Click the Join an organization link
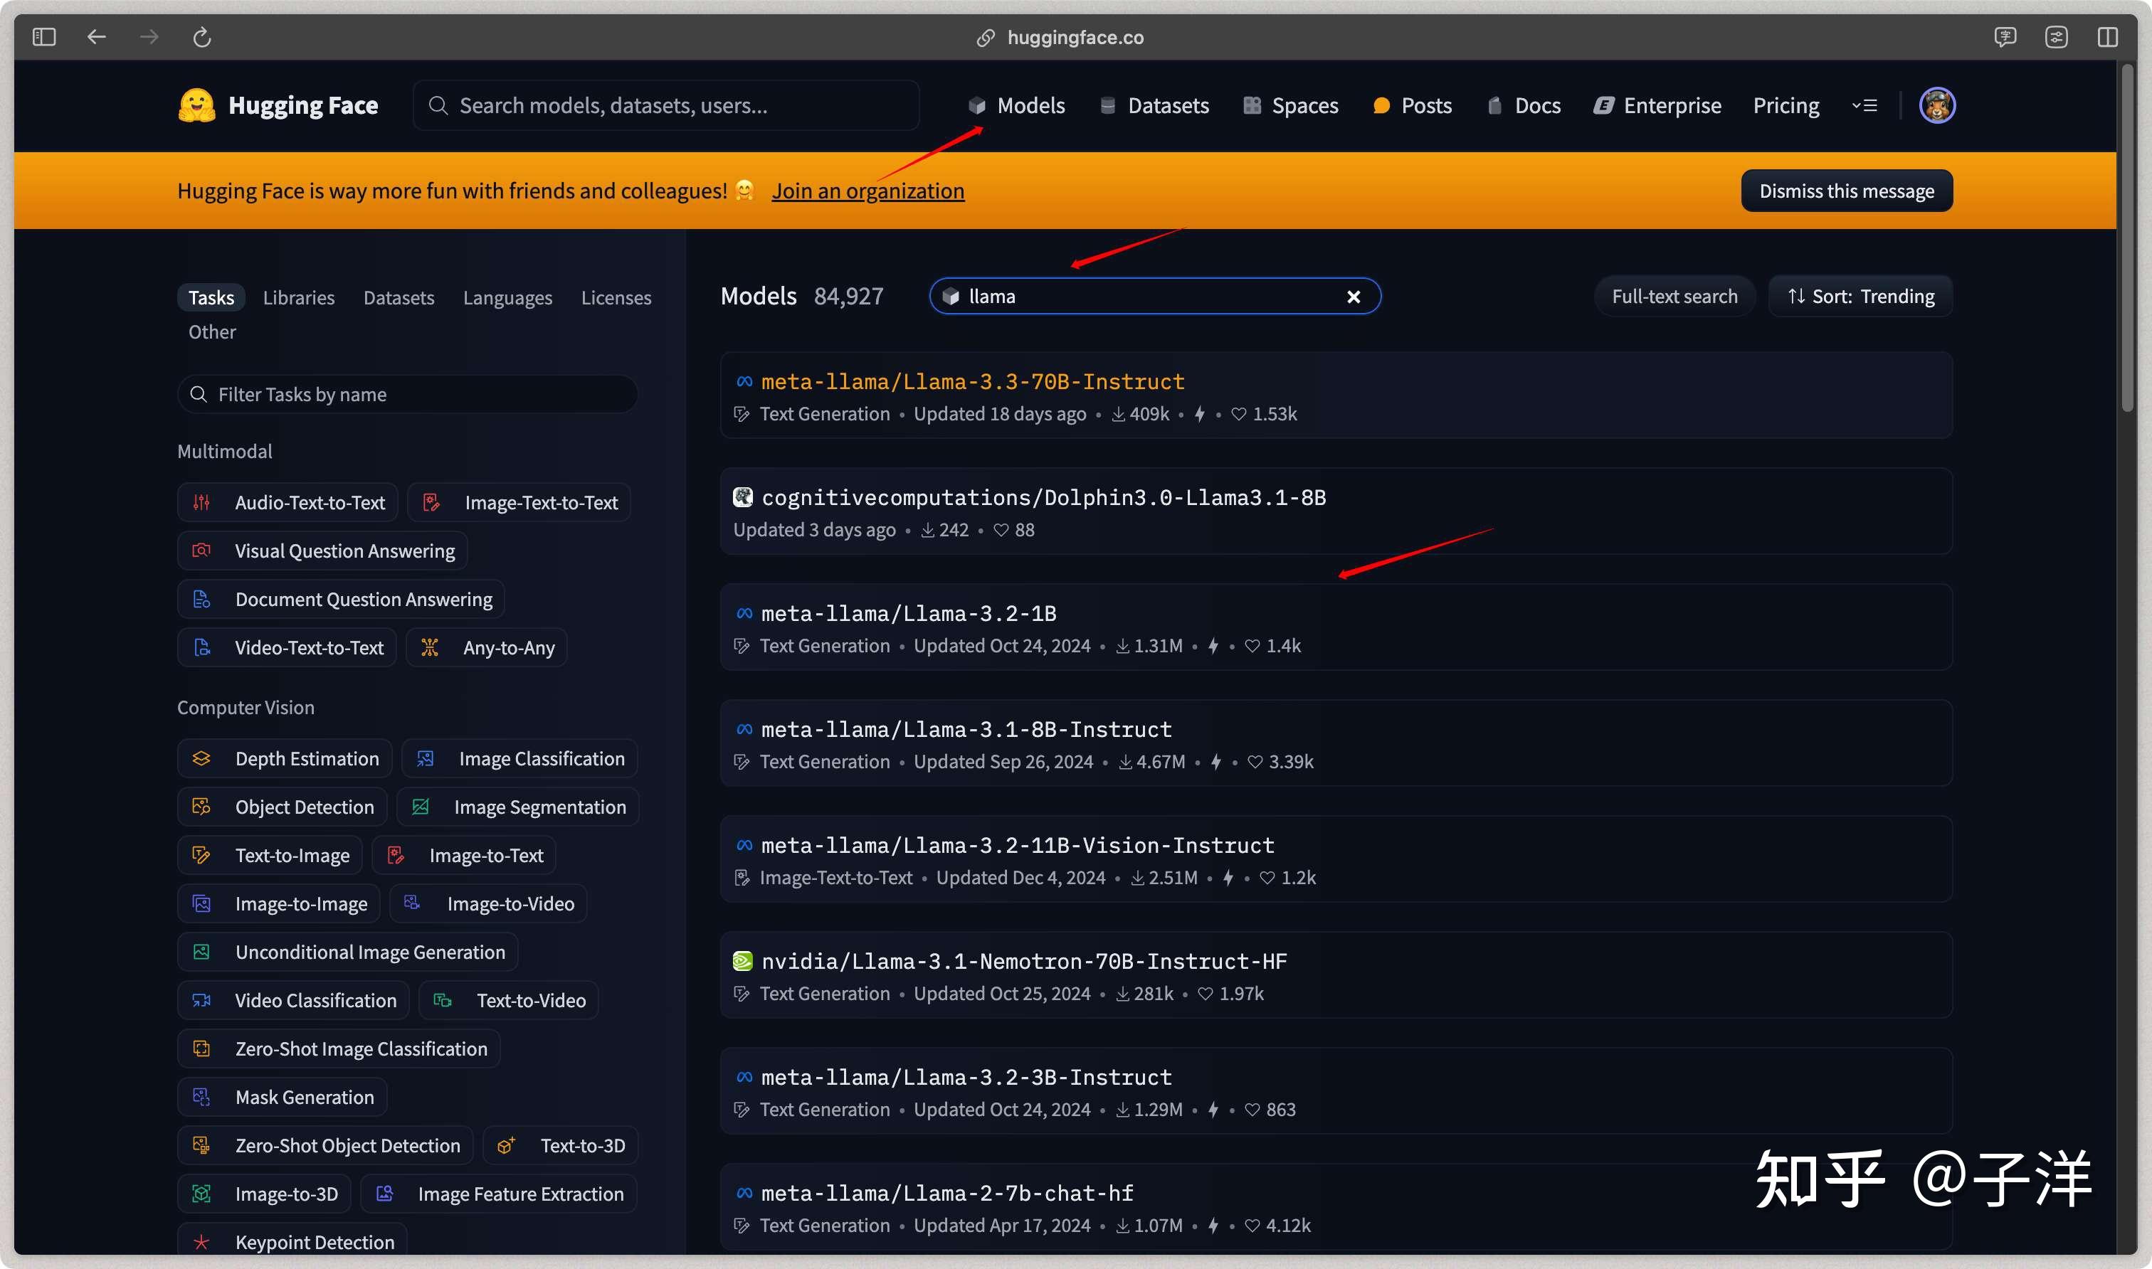The width and height of the screenshot is (2152, 1269). point(867,191)
